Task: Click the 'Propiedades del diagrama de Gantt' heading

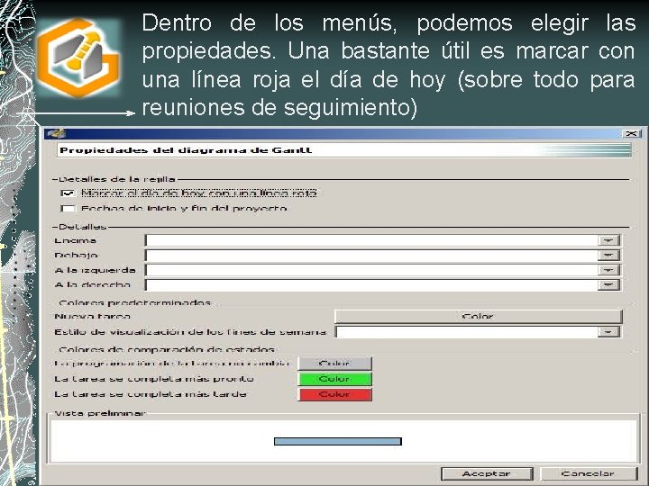Action: tap(186, 150)
